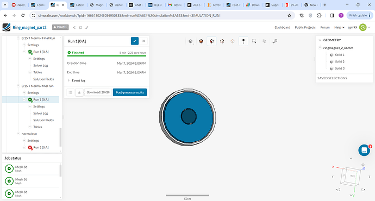375x201 pixels.
Task: Rotate view up with the orientation cube arrow
Action: [351, 159]
